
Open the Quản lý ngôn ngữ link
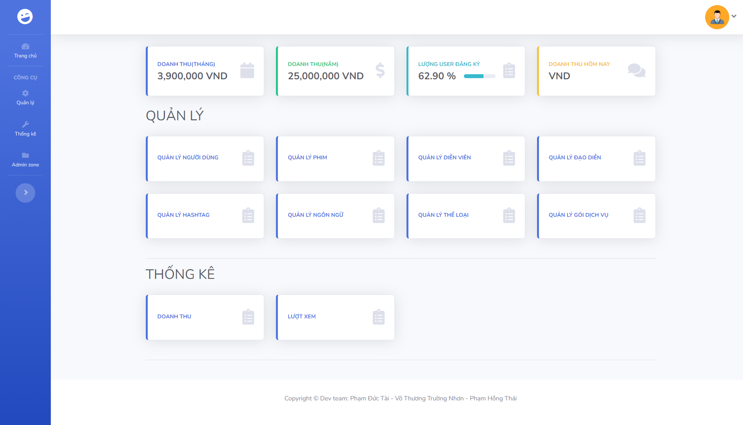[316, 215]
